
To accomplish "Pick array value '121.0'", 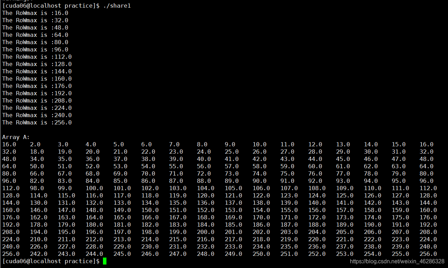I will point(233,196).
